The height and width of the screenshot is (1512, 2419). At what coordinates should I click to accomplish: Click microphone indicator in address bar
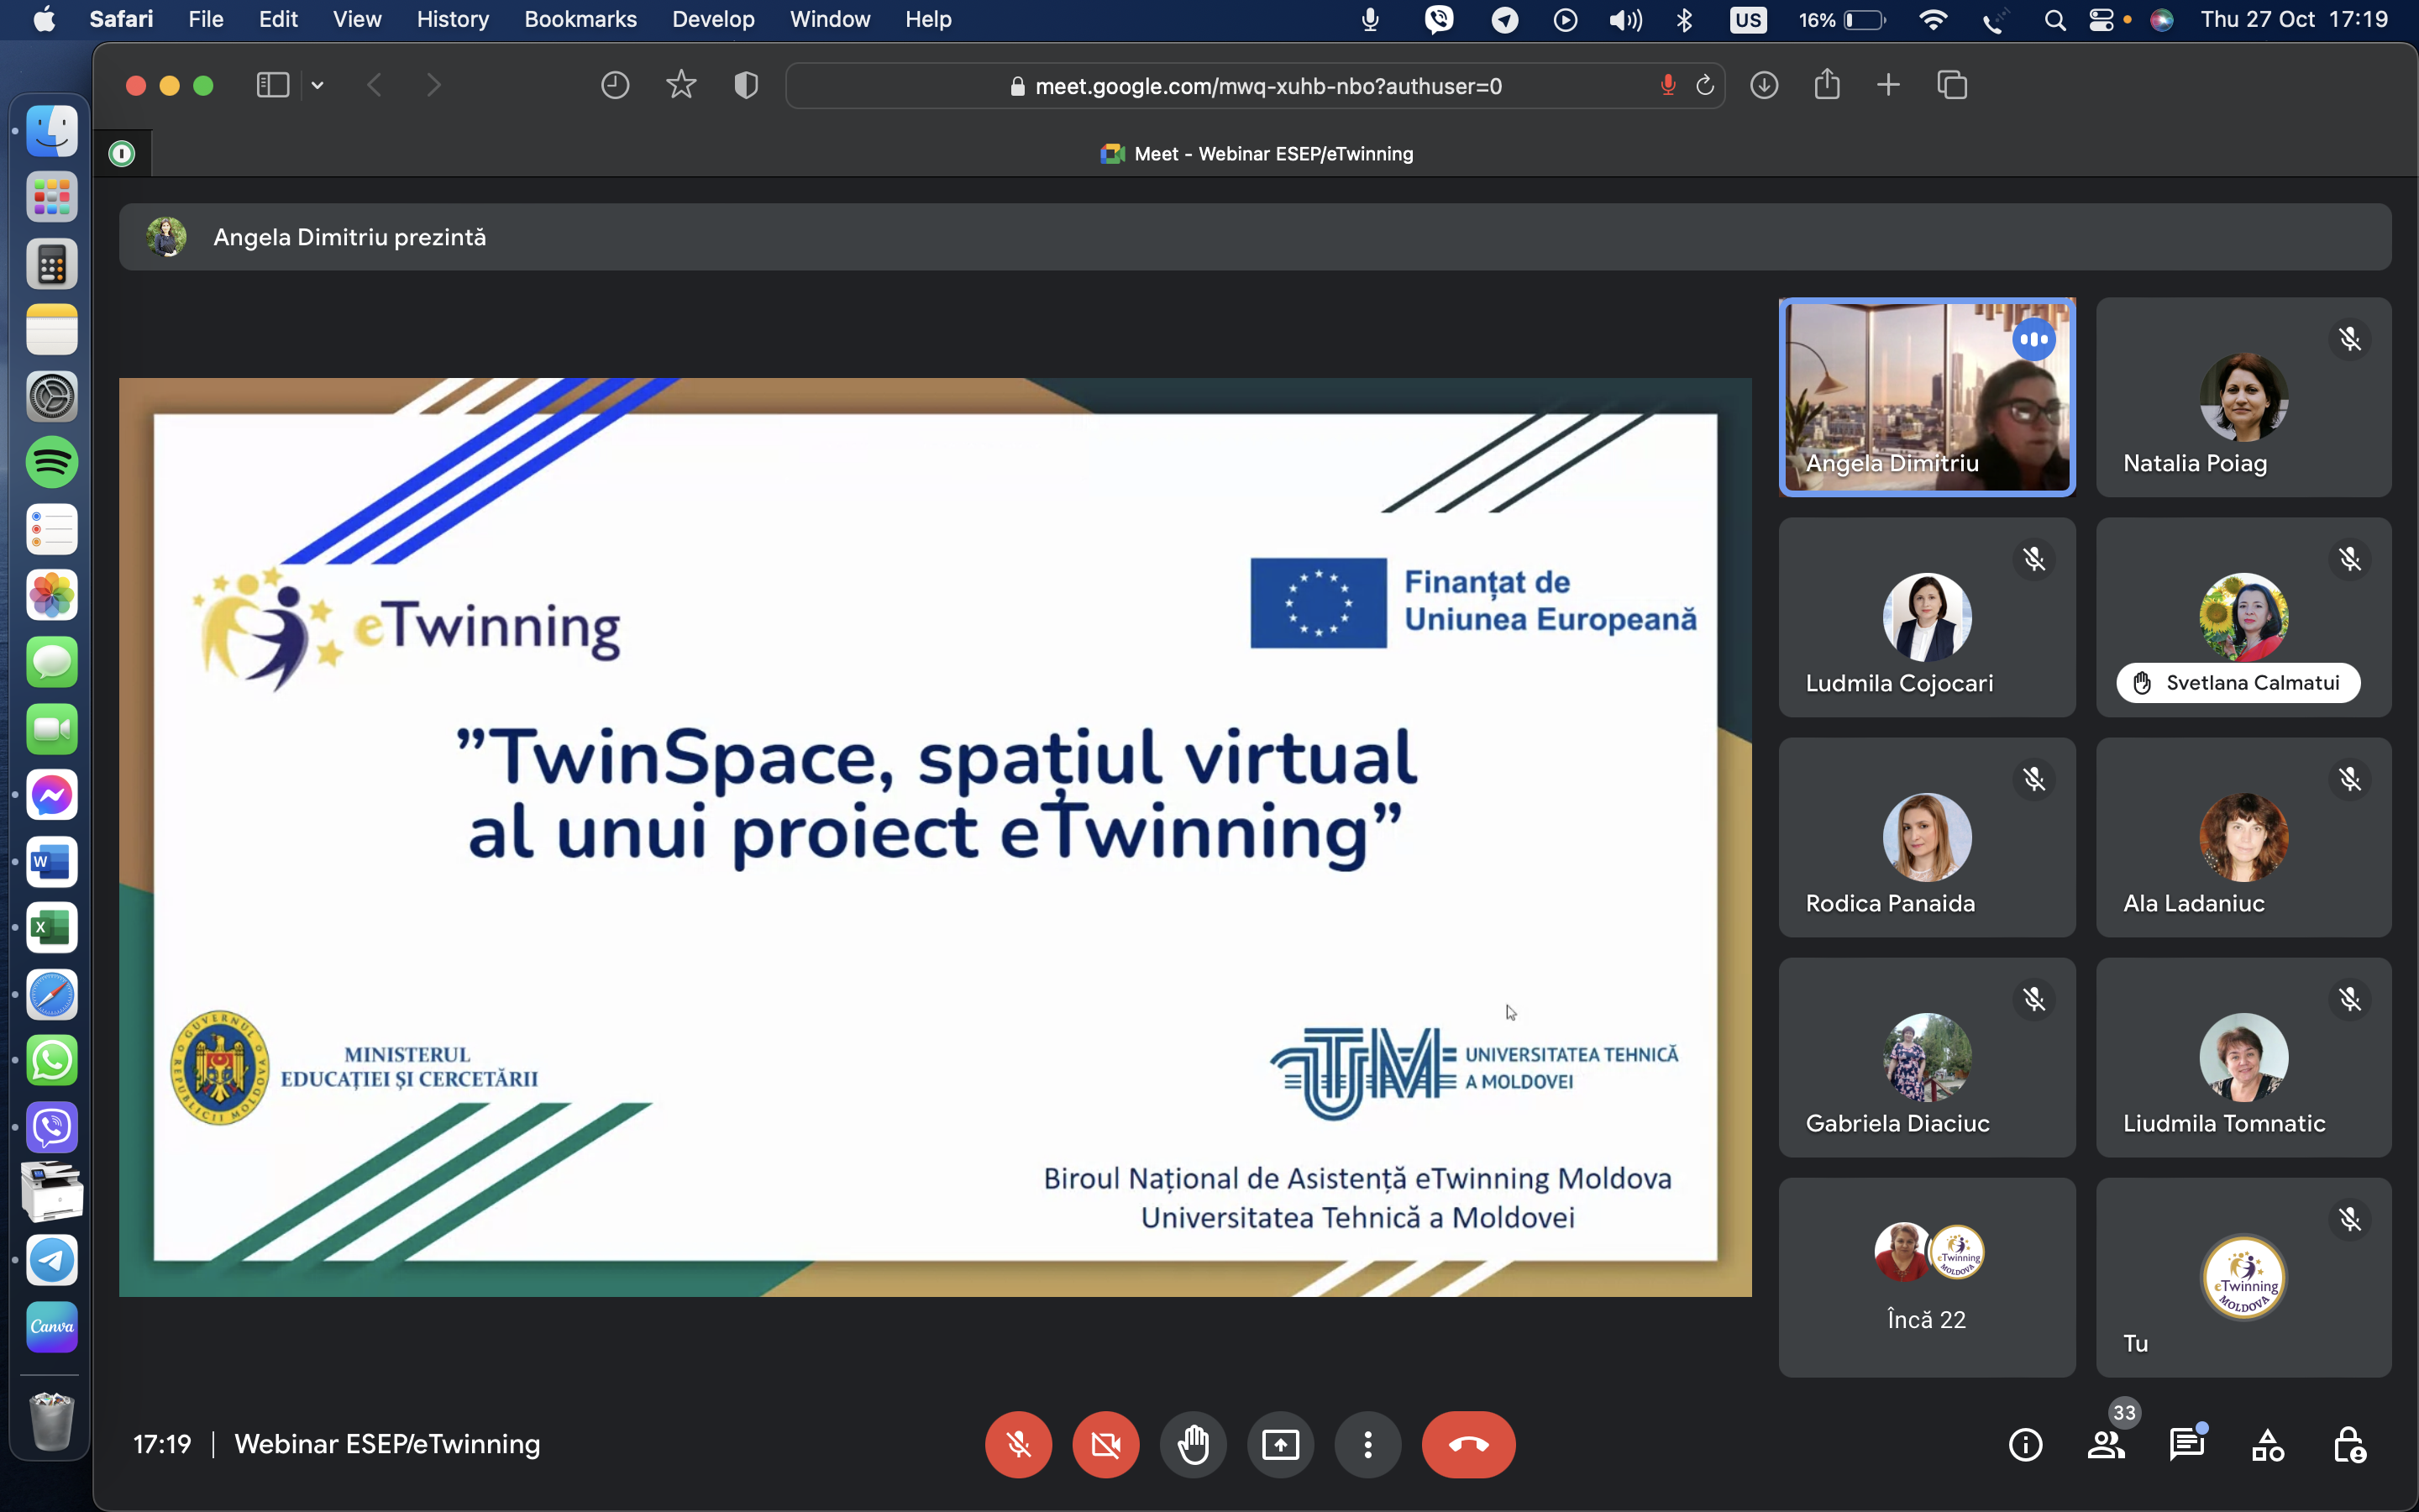click(1667, 85)
